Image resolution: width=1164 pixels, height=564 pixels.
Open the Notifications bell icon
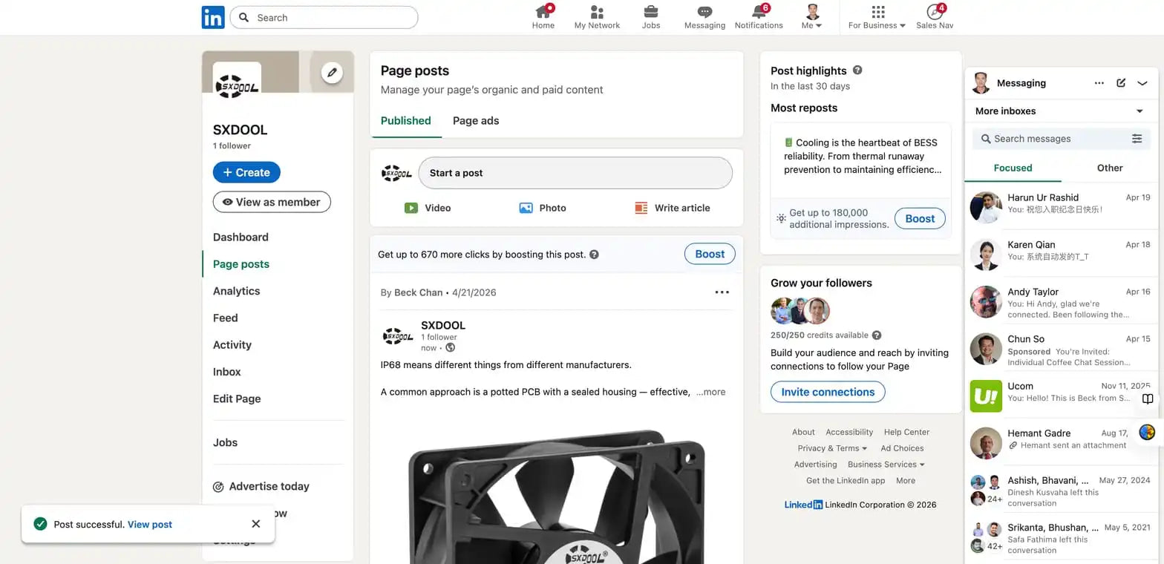[759, 12]
